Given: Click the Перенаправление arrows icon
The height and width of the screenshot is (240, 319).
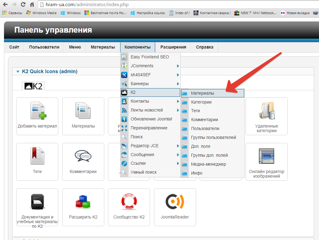Looking at the screenshot, I should pyautogui.click(x=124, y=128).
